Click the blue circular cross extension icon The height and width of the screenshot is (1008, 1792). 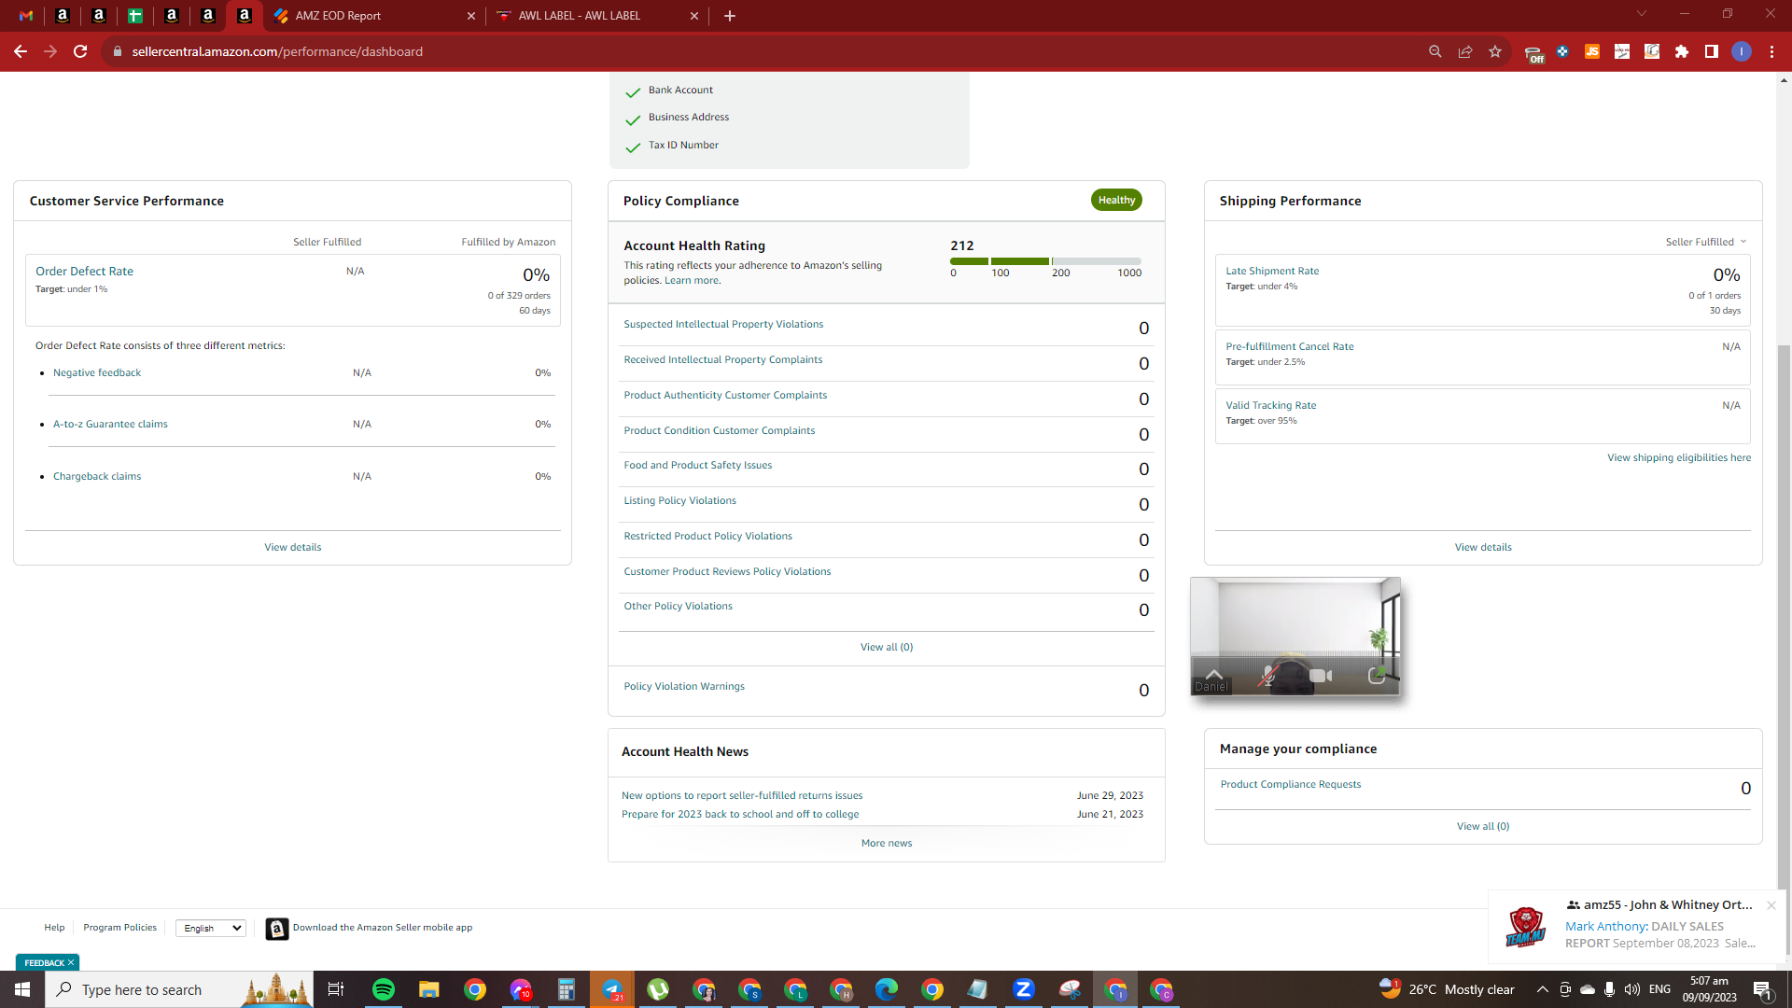pyautogui.click(x=1562, y=51)
